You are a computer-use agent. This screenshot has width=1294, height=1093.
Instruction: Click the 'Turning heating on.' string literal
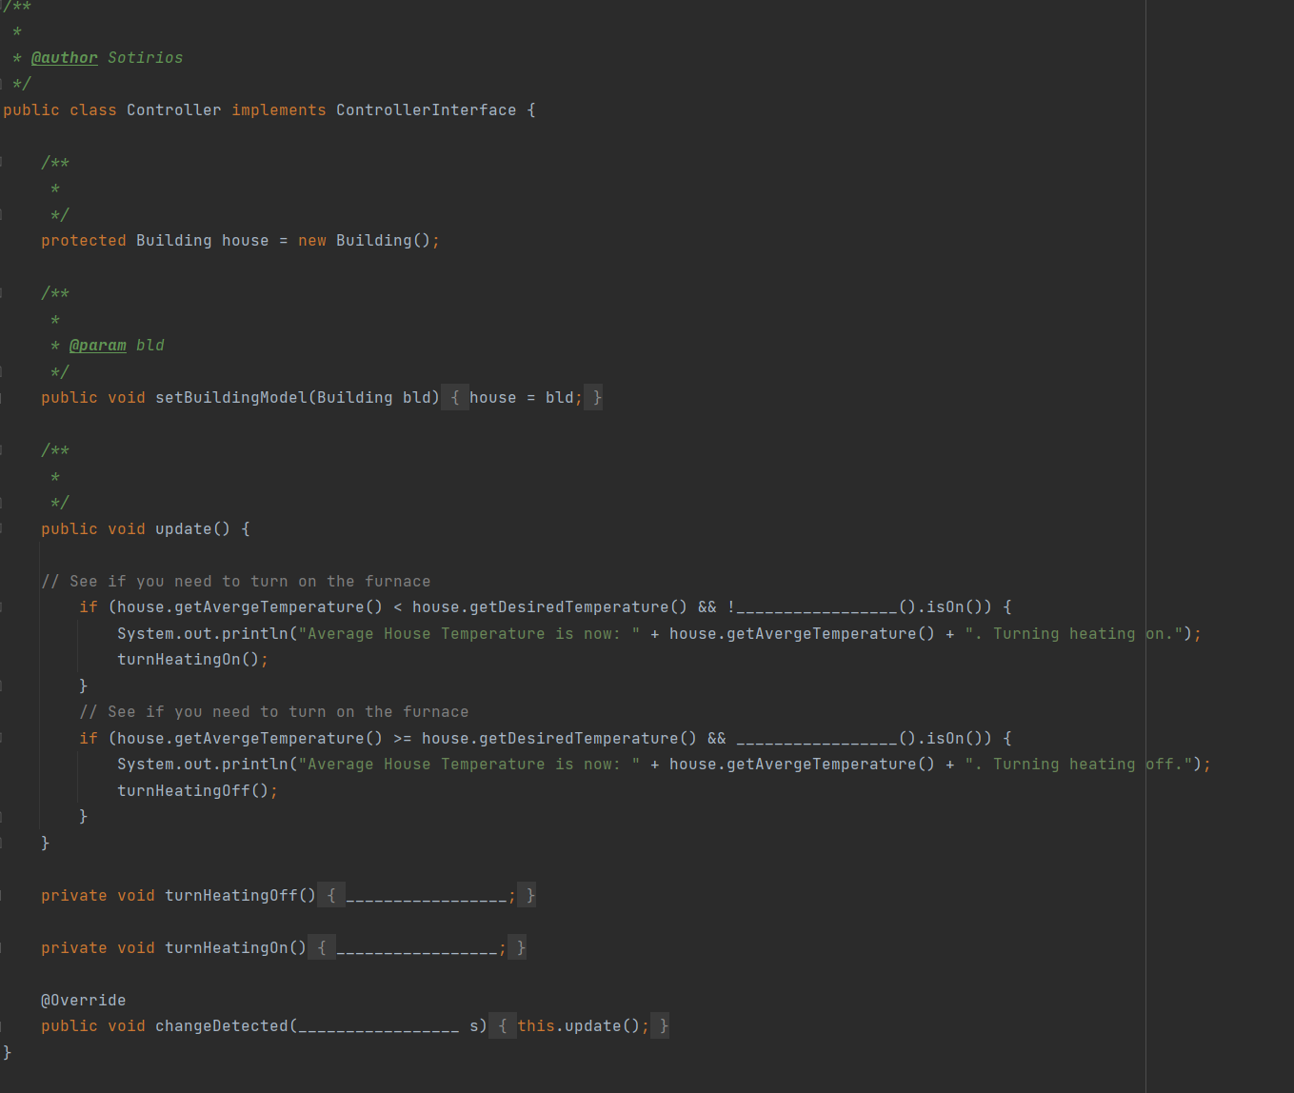click(1076, 633)
